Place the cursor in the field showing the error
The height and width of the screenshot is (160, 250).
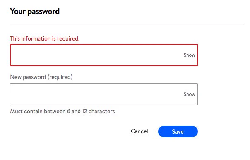tap(104, 55)
